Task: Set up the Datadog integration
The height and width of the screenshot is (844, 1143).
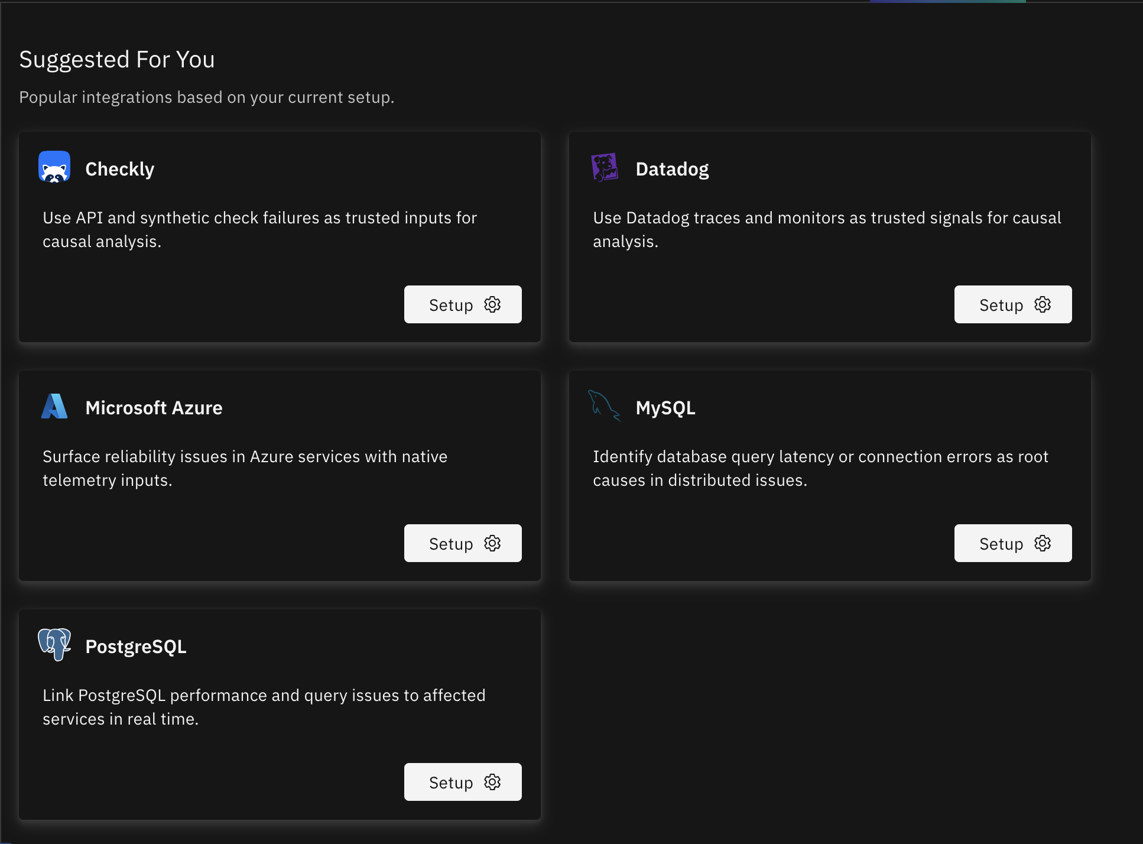Action: pos(1012,304)
